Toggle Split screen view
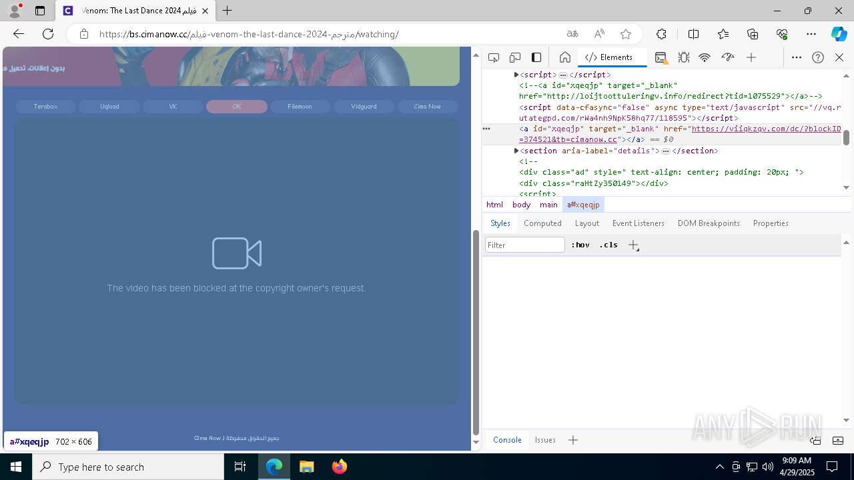Viewport: 854px width, 480px height. point(693,34)
